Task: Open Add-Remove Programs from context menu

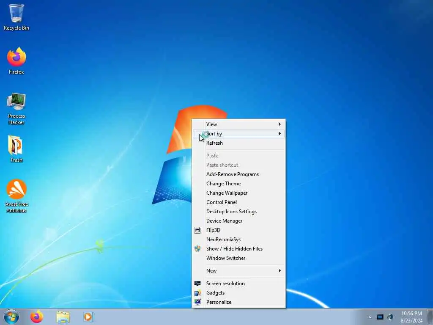Action: click(x=239, y=174)
